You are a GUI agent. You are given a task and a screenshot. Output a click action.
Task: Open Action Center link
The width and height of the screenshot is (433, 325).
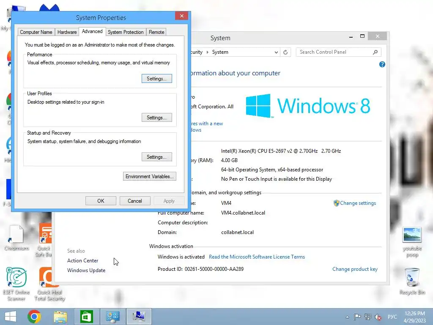(82, 261)
